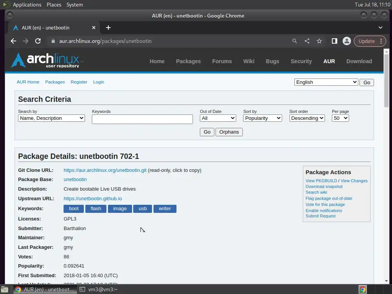Click the Login link
Image resolution: width=392 pixels, height=294 pixels.
(x=99, y=82)
